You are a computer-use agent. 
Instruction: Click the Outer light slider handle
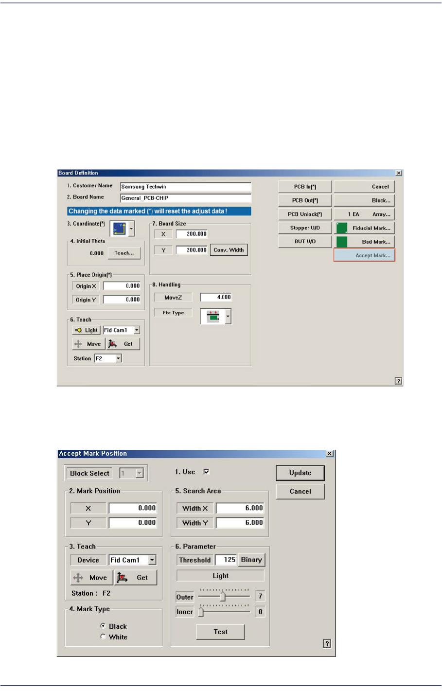pyautogui.click(x=223, y=596)
